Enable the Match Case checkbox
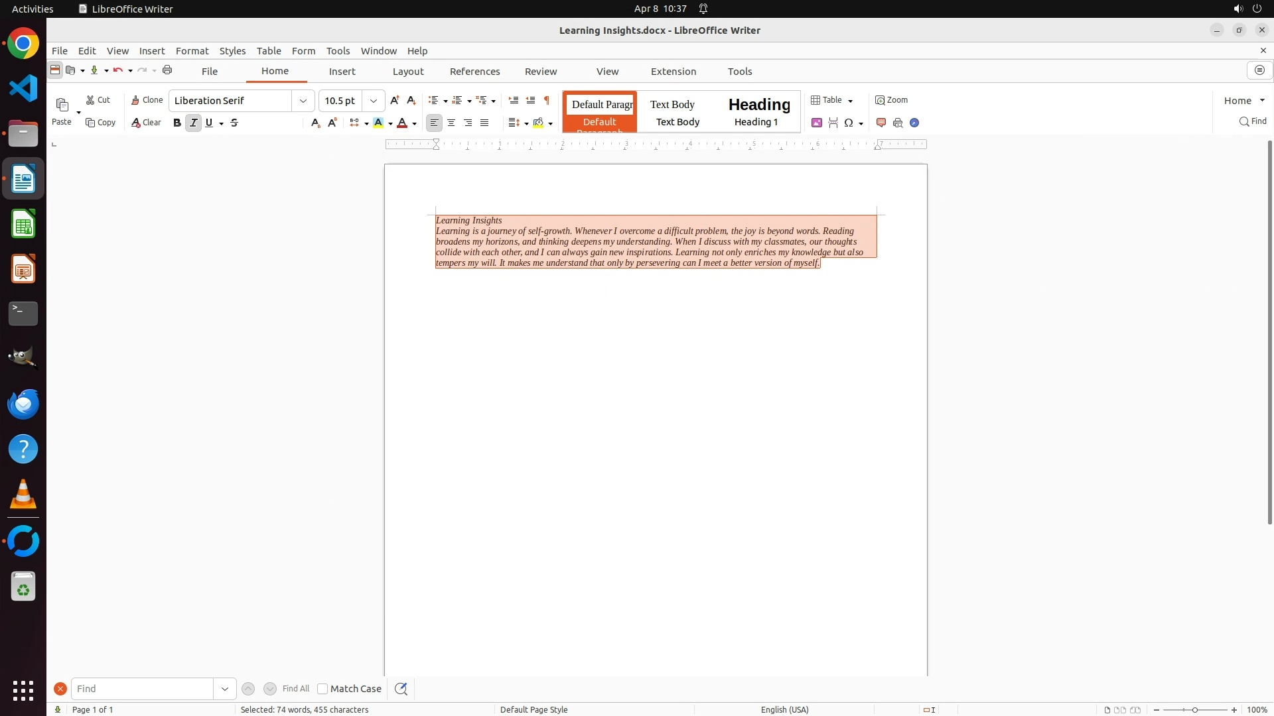The width and height of the screenshot is (1274, 716). [x=322, y=689]
